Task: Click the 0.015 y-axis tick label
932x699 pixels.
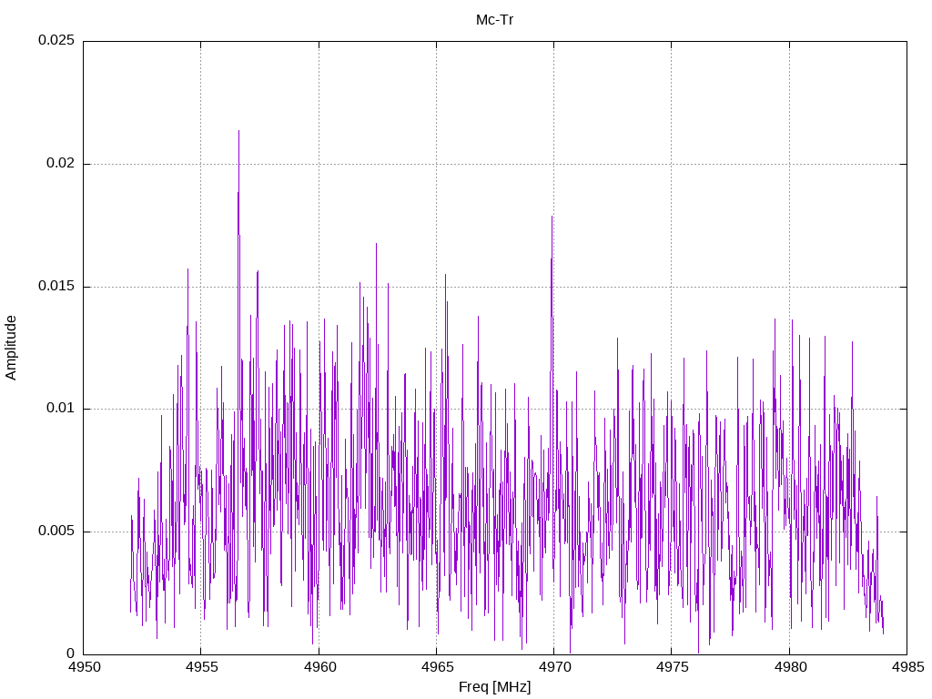Action: pos(56,286)
